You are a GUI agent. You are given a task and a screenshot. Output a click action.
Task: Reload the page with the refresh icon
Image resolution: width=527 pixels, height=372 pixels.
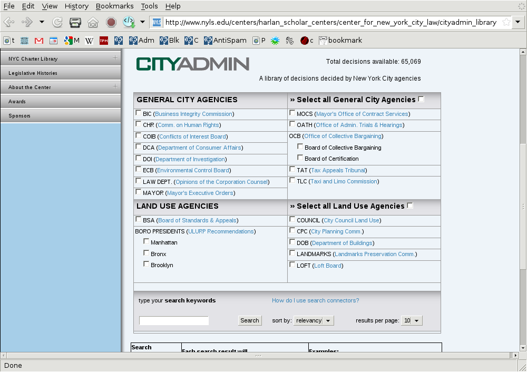point(57,23)
